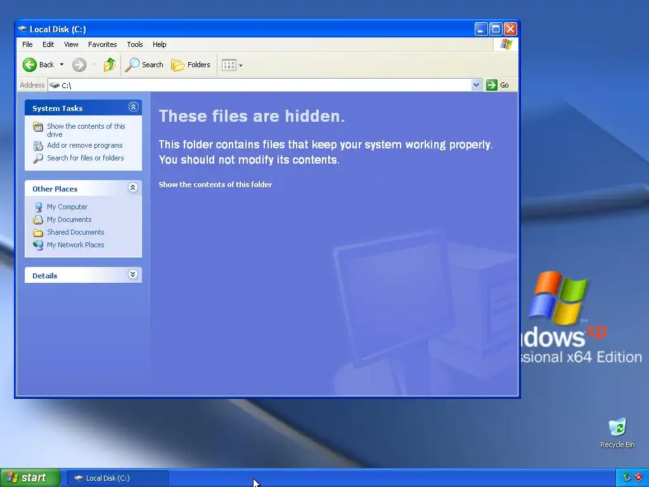649x487 pixels.
Task: Open My Network Places link
Action: (x=75, y=245)
